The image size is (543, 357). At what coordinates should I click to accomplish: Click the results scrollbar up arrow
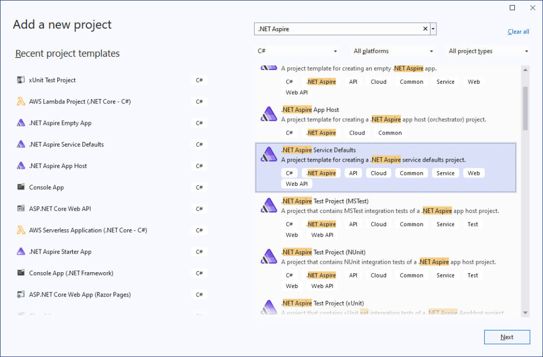pos(526,70)
